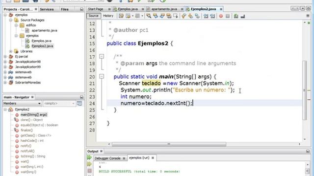The image size is (314, 176).
Task: Collapse the Javadoc fold at line 17
Action: click(x=102, y=57)
